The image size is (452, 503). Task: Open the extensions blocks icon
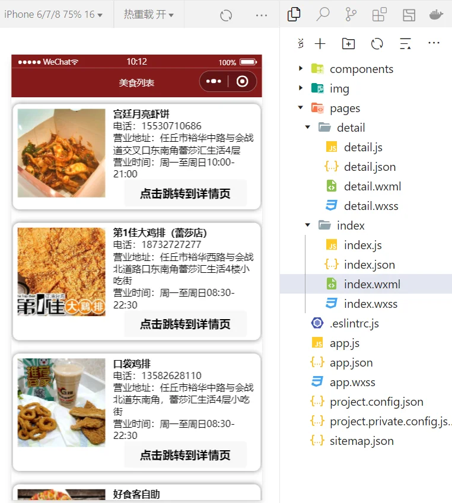point(379,14)
